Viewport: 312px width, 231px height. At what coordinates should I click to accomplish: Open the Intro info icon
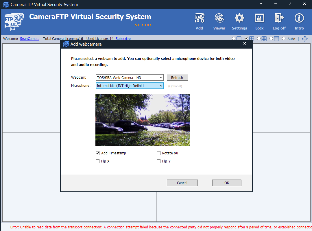(299, 19)
